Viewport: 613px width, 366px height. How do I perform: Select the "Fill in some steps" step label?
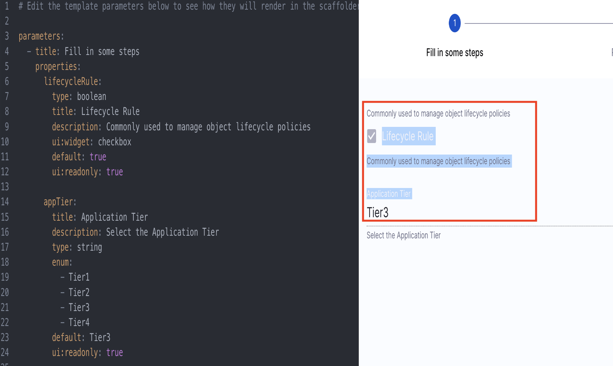[455, 53]
